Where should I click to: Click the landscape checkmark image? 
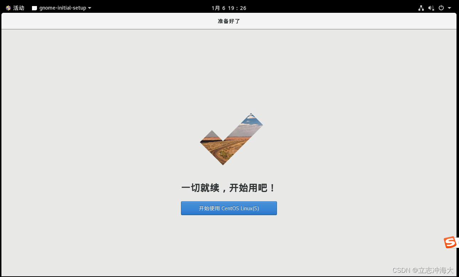point(231,139)
